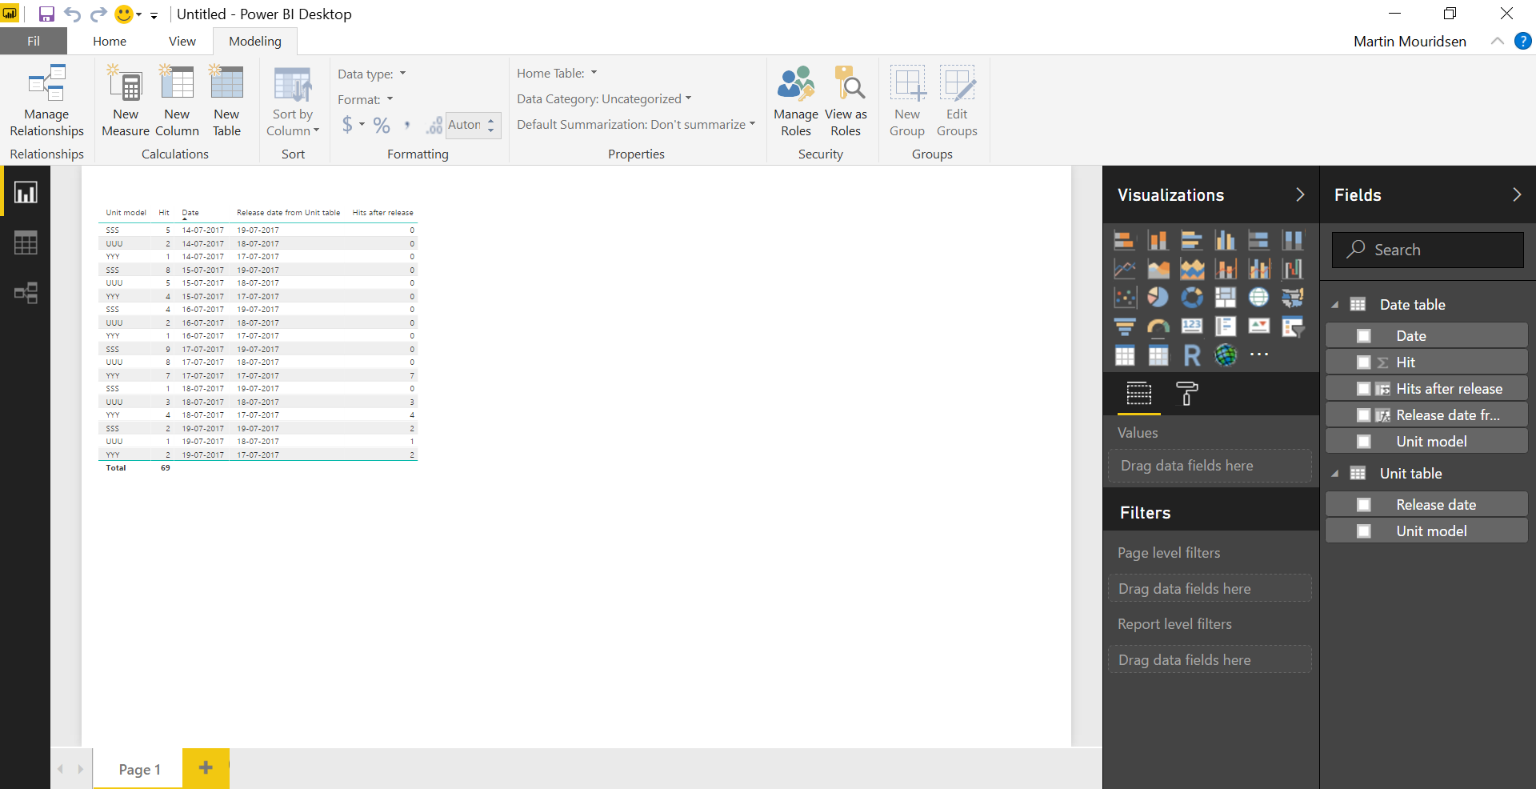The height and width of the screenshot is (789, 1536).
Task: Undo the last action
Action: 72,14
